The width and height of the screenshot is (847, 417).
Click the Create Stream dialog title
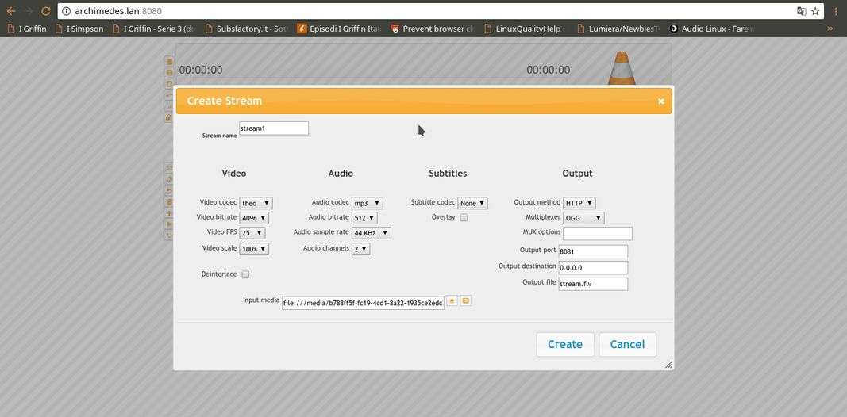(224, 101)
